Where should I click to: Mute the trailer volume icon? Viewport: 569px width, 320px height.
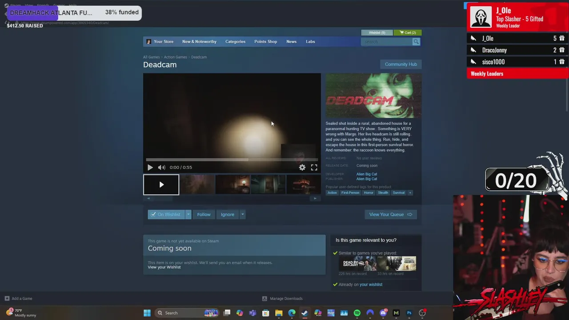tap(161, 168)
